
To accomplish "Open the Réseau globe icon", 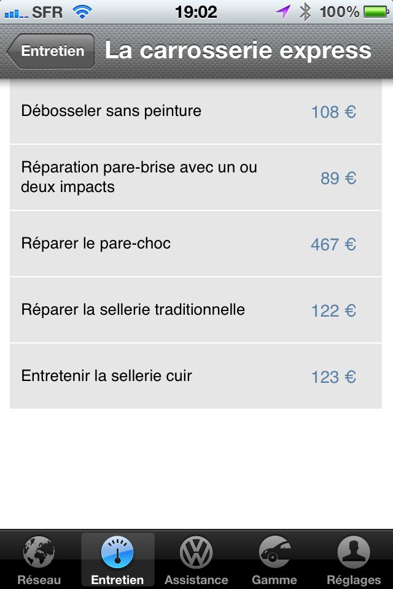I will pyautogui.click(x=39, y=552).
